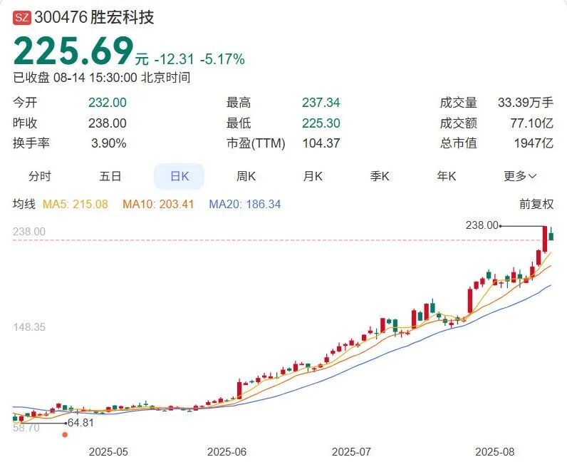Click the 成交额 value 77.10亿
The width and height of the screenshot is (567, 467).
tap(531, 123)
